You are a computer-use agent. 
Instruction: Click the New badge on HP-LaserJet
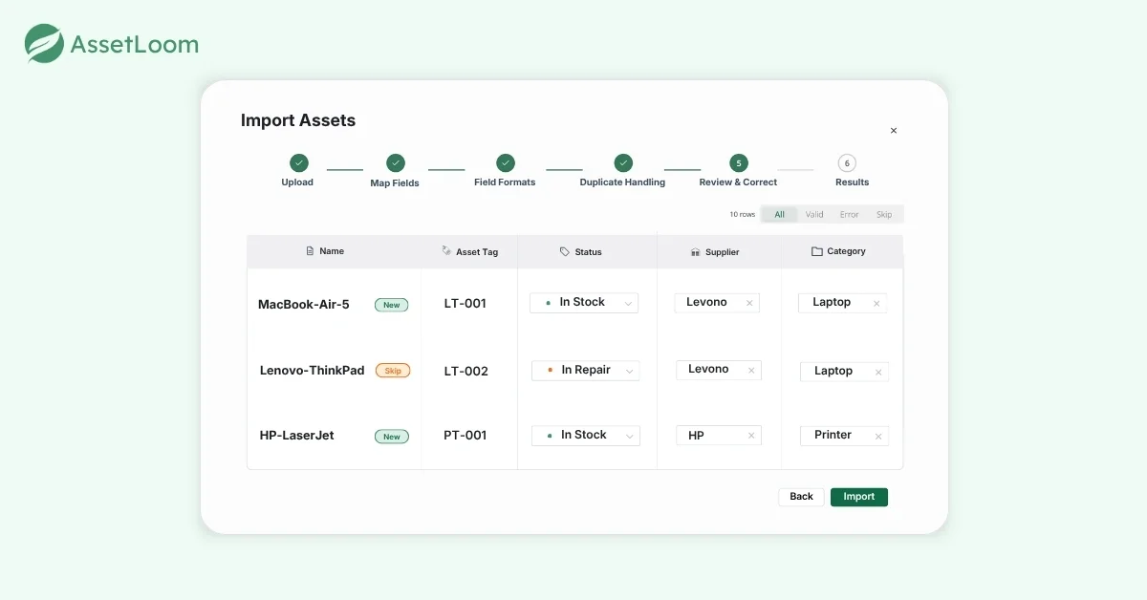(392, 437)
